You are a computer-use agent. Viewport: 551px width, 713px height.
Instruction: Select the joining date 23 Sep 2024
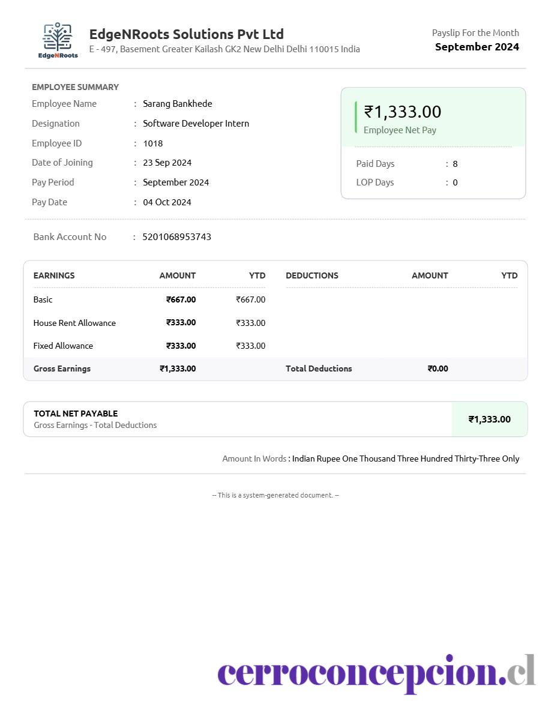pyautogui.click(x=167, y=163)
